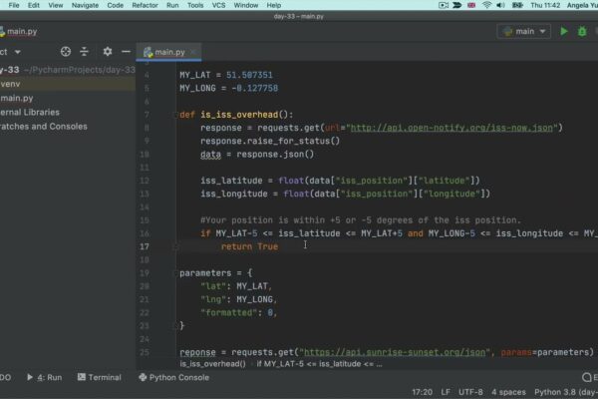Open the Window menu
This screenshot has height=399, width=598.
[246, 5]
